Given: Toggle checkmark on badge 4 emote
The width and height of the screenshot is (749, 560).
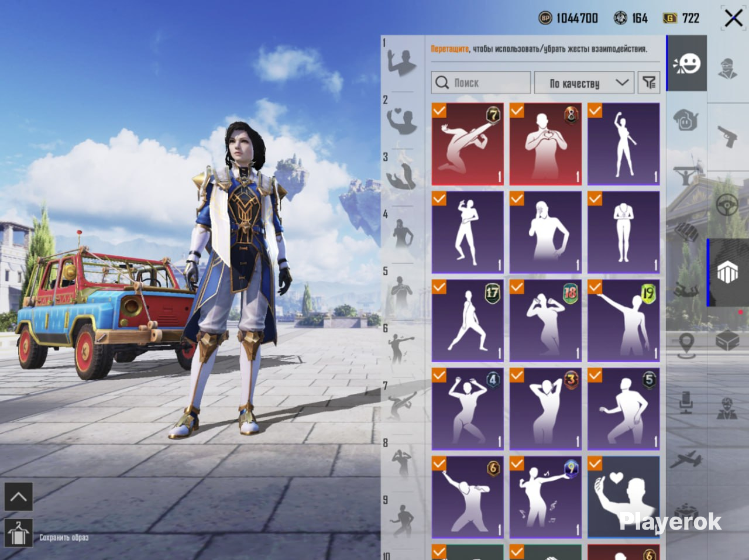Looking at the screenshot, I should point(439,375).
